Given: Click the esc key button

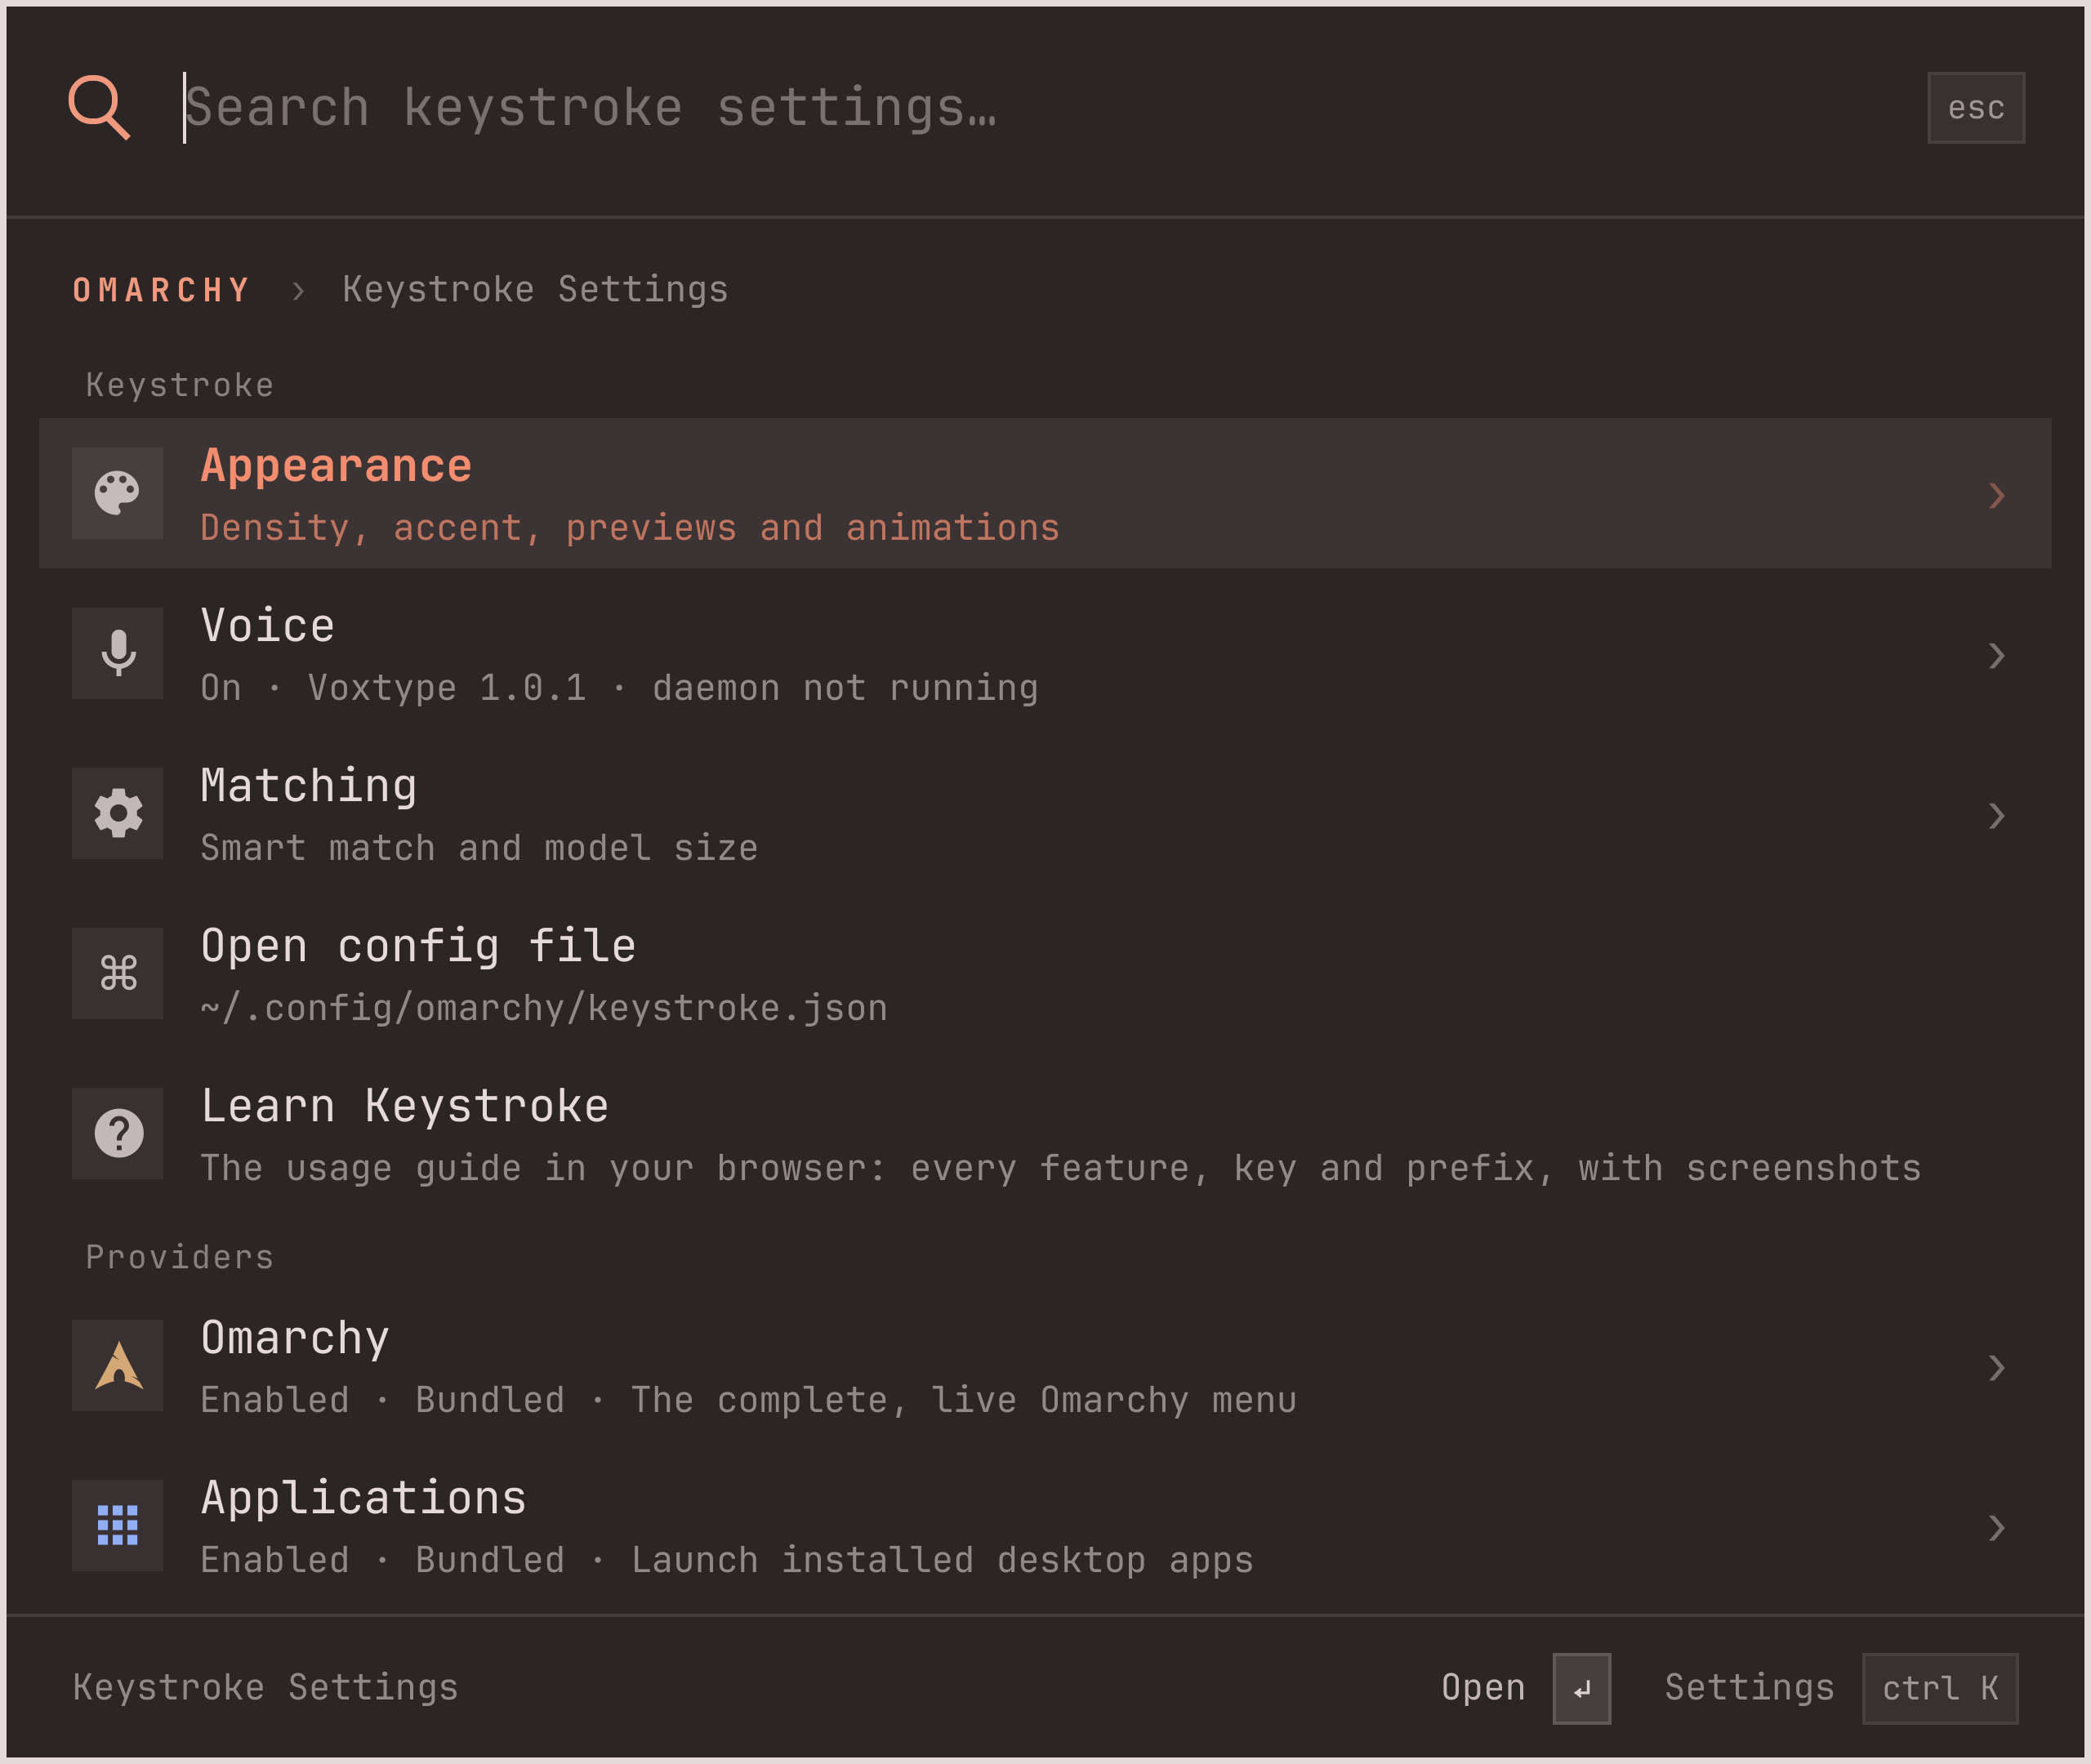Looking at the screenshot, I should click(1976, 107).
